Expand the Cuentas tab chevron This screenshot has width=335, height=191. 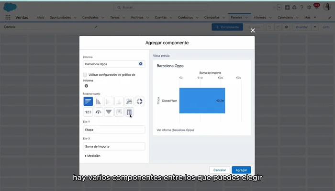click(x=171, y=18)
